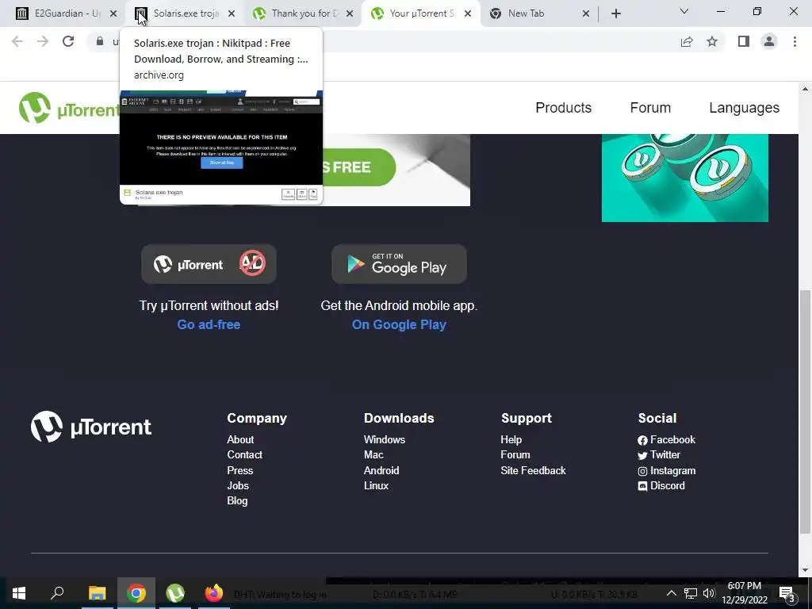Screen dimensions: 812x609
Task: Open the About footer link
Action: [240, 439]
